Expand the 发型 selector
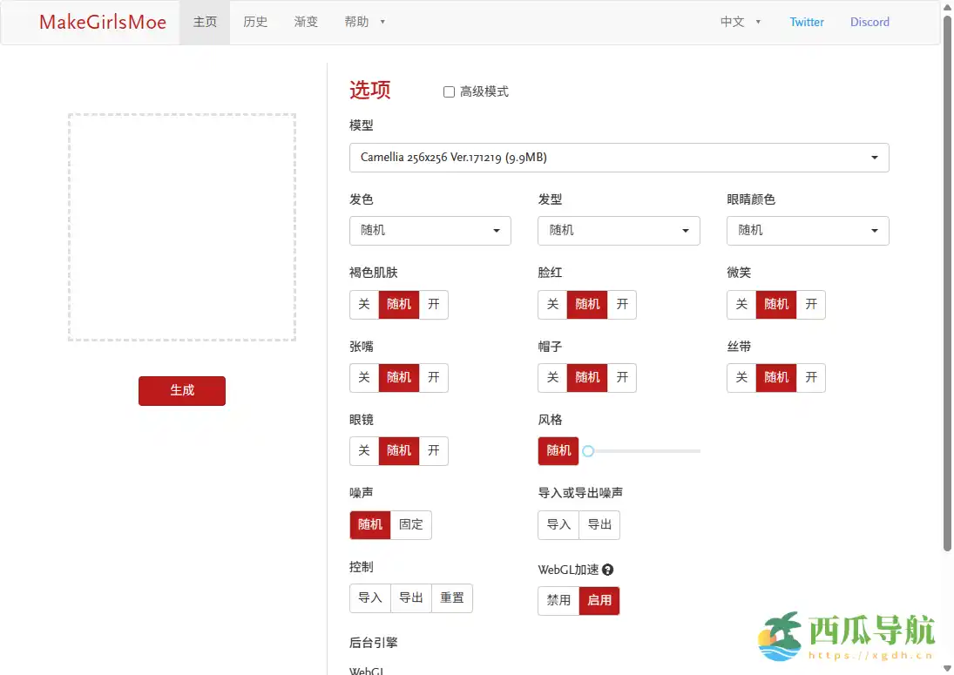954x675 pixels. [619, 231]
